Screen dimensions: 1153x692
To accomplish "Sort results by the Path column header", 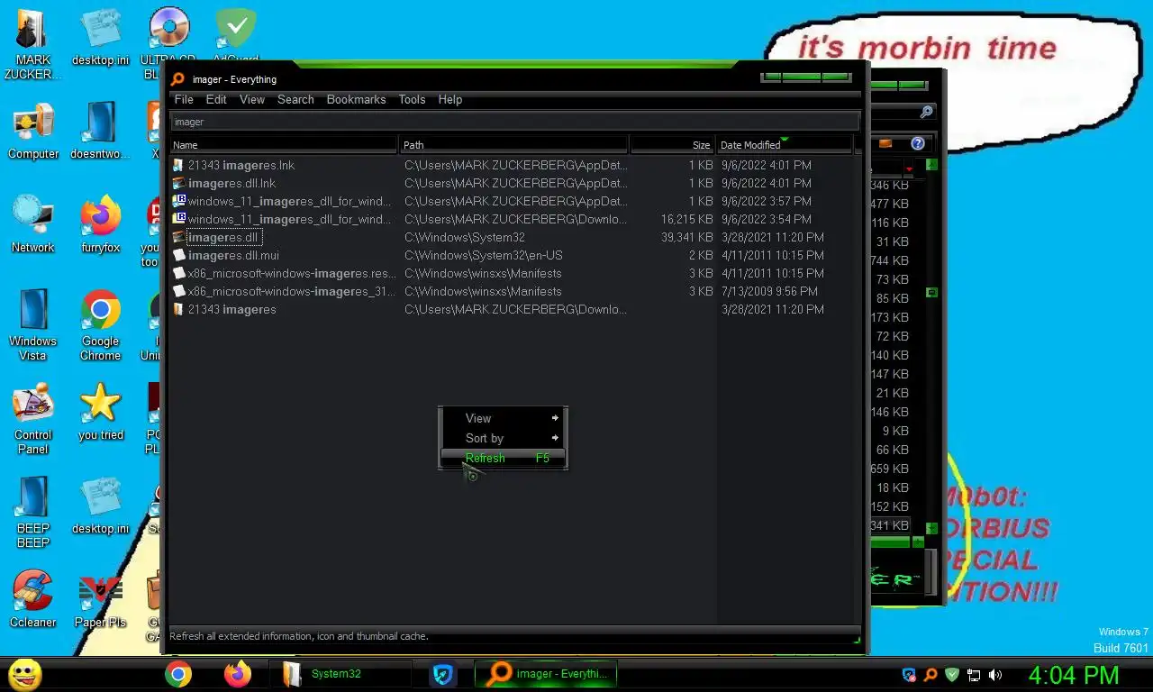I will coord(514,144).
